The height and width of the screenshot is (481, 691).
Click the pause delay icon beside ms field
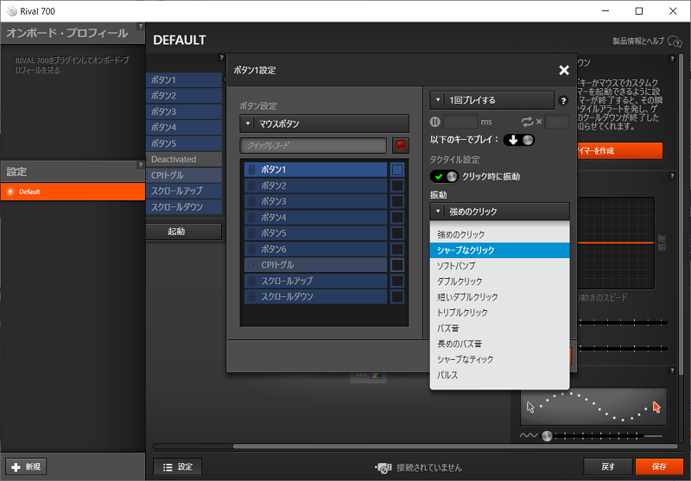435,122
